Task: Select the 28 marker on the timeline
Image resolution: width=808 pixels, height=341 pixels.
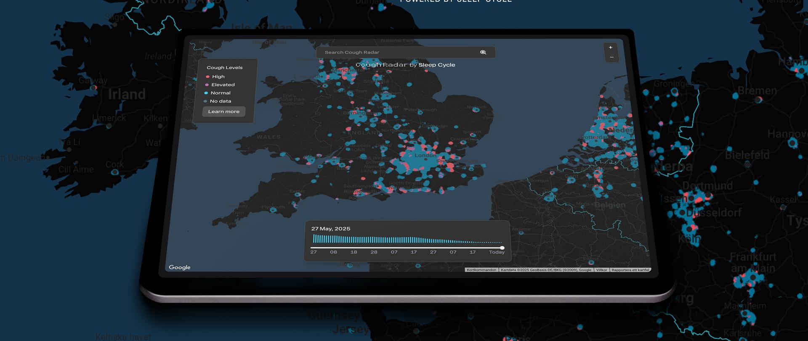Action: click(x=374, y=252)
